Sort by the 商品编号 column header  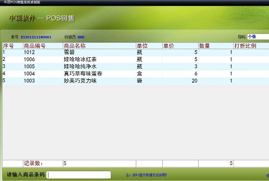coord(43,46)
